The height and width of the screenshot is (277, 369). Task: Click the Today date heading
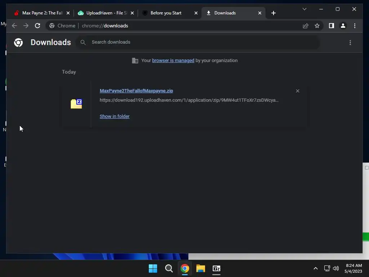69,72
